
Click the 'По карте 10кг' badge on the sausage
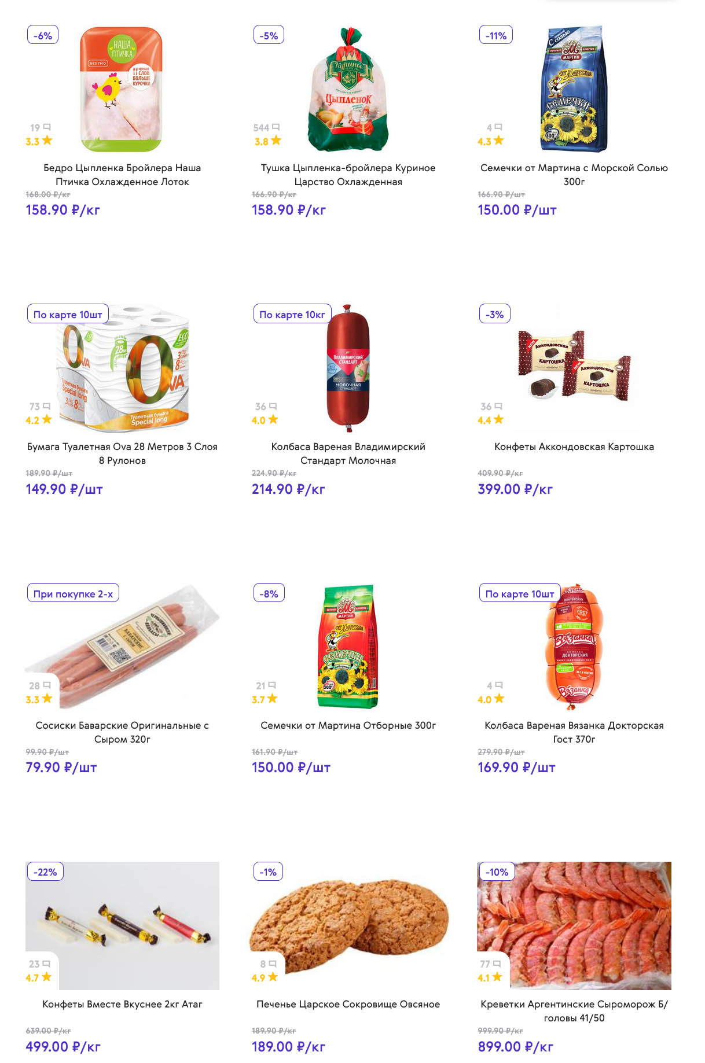(292, 314)
